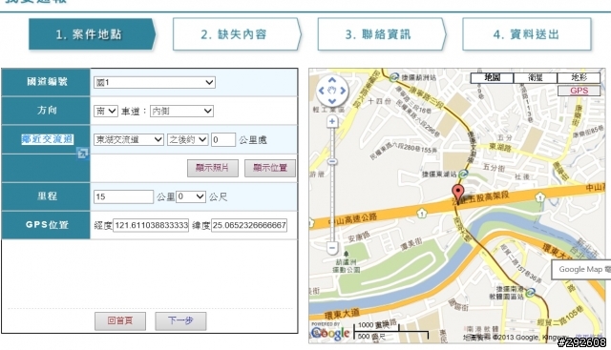Open the 國道編號 dropdown showing 國1
This screenshot has height=350, width=611.
[x=155, y=82]
